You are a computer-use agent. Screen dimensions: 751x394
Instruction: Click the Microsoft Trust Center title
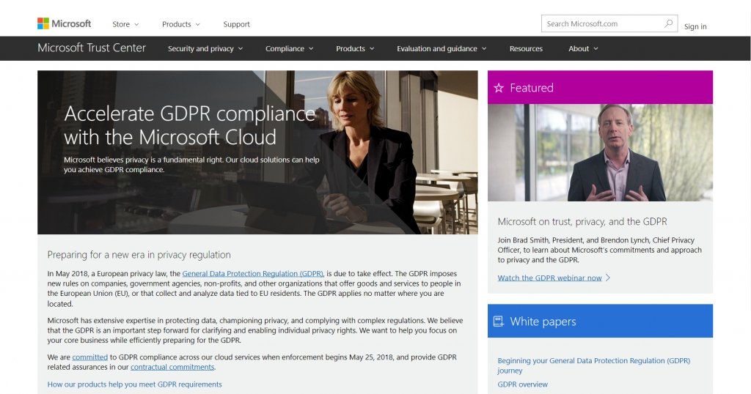(92, 48)
